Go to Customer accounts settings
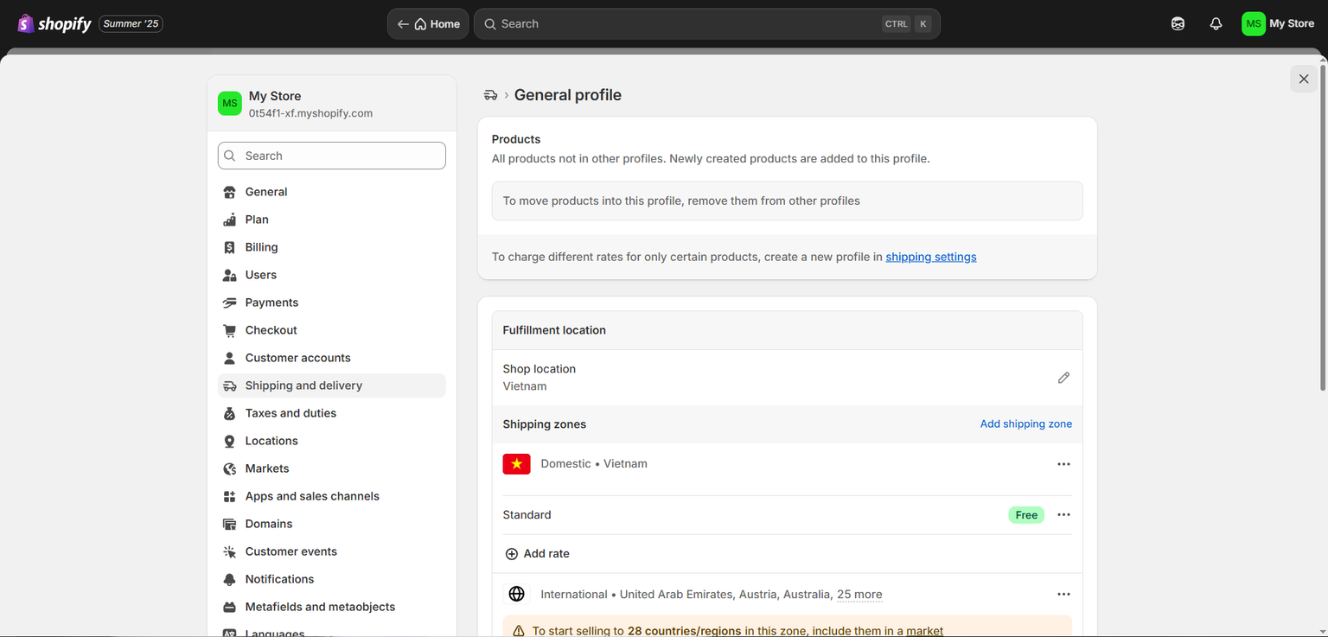Viewport: 1328px width, 637px height. [x=332, y=358]
